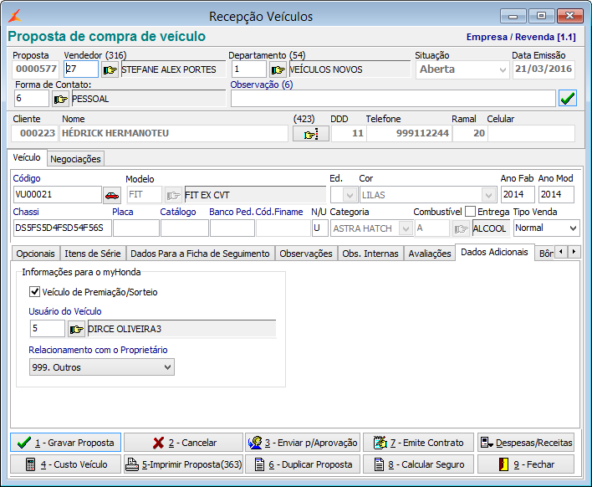Open the Departamento lookup hand icon

pyautogui.click(x=278, y=70)
